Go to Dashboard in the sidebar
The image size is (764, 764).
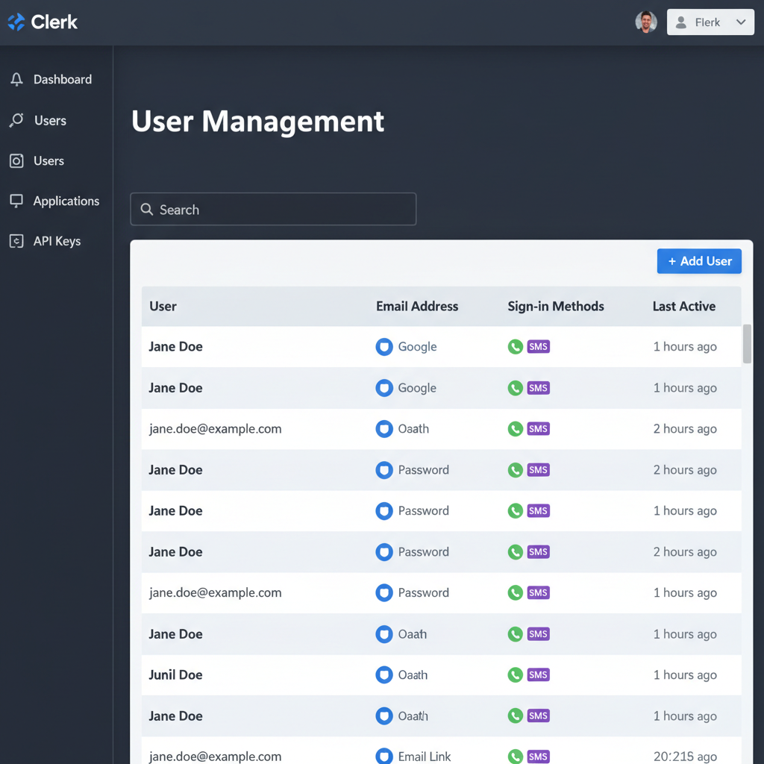(63, 79)
